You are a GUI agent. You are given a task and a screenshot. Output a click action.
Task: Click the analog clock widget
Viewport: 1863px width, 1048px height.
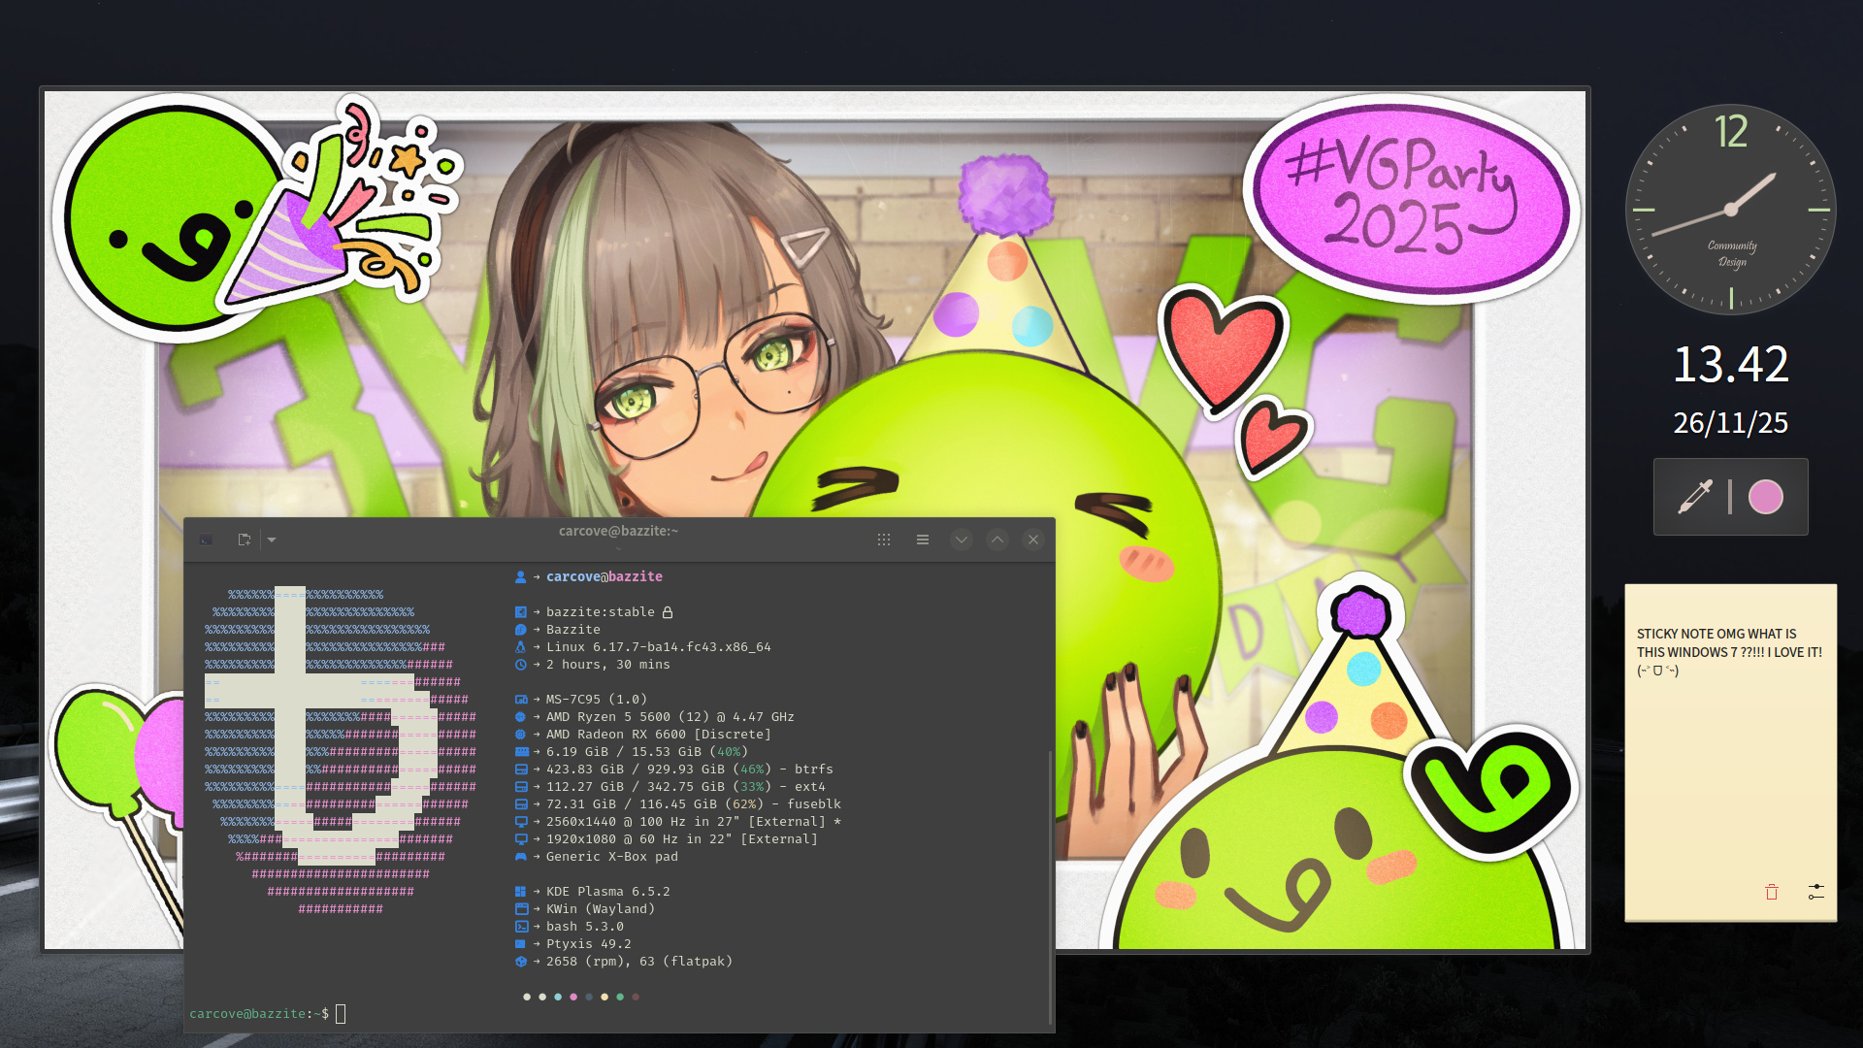point(1731,210)
